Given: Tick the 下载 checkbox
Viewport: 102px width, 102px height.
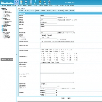Looking at the screenshot, I should coord(41,50).
